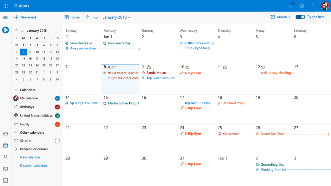Open the Month view dropdown
Image resolution: width=331 pixels, height=186 pixels.
point(281,17)
